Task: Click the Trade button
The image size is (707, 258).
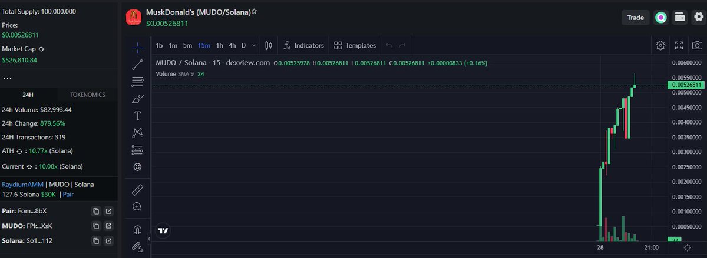Action: point(635,18)
